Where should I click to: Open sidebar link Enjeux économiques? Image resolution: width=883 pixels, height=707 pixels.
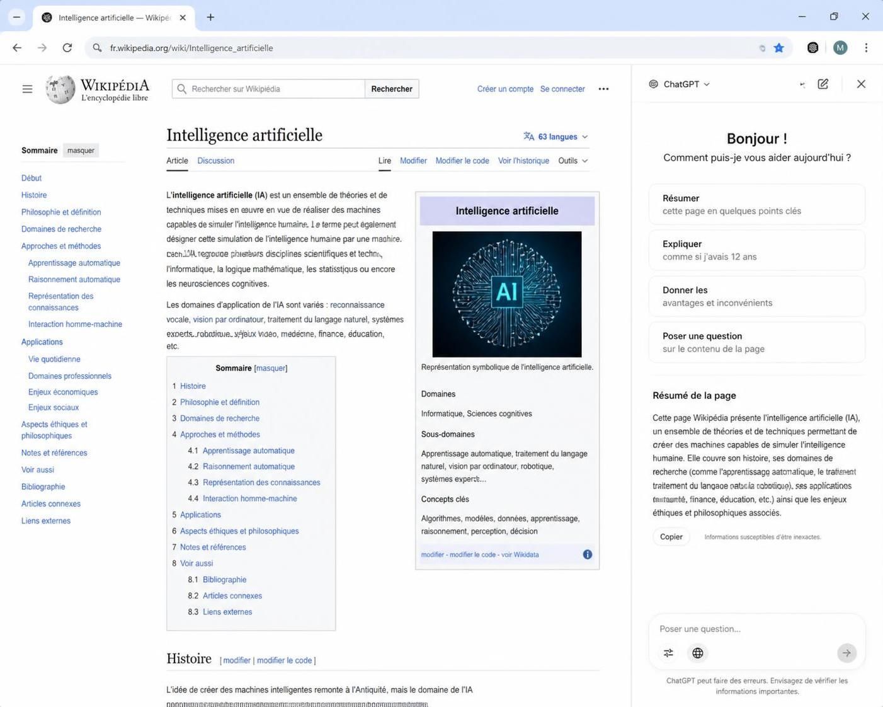[63, 392]
